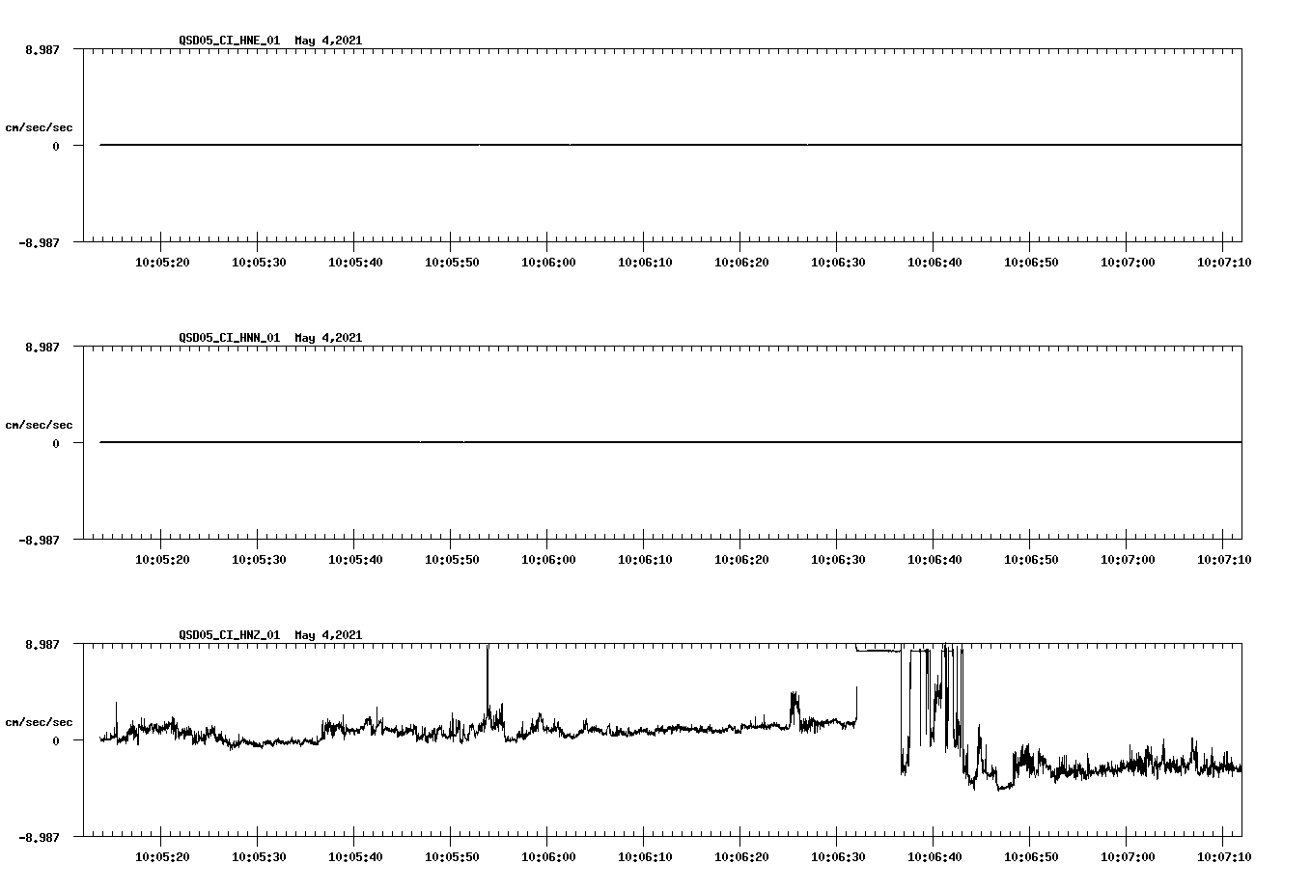Select the 10:05:20 time tick on top plot
The height and width of the screenshot is (892, 1311).
[164, 261]
